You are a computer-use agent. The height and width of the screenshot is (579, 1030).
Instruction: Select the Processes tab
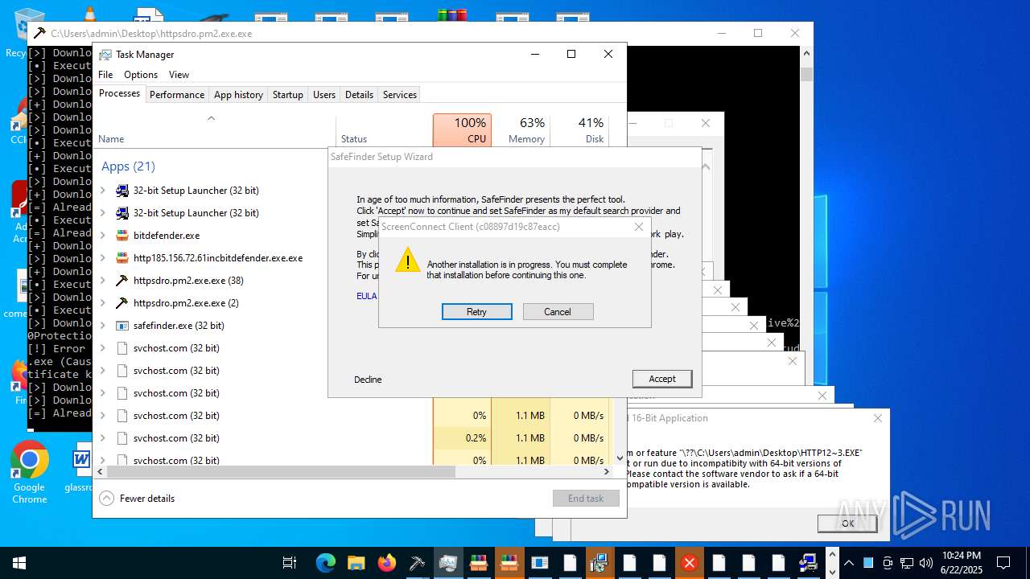(119, 93)
